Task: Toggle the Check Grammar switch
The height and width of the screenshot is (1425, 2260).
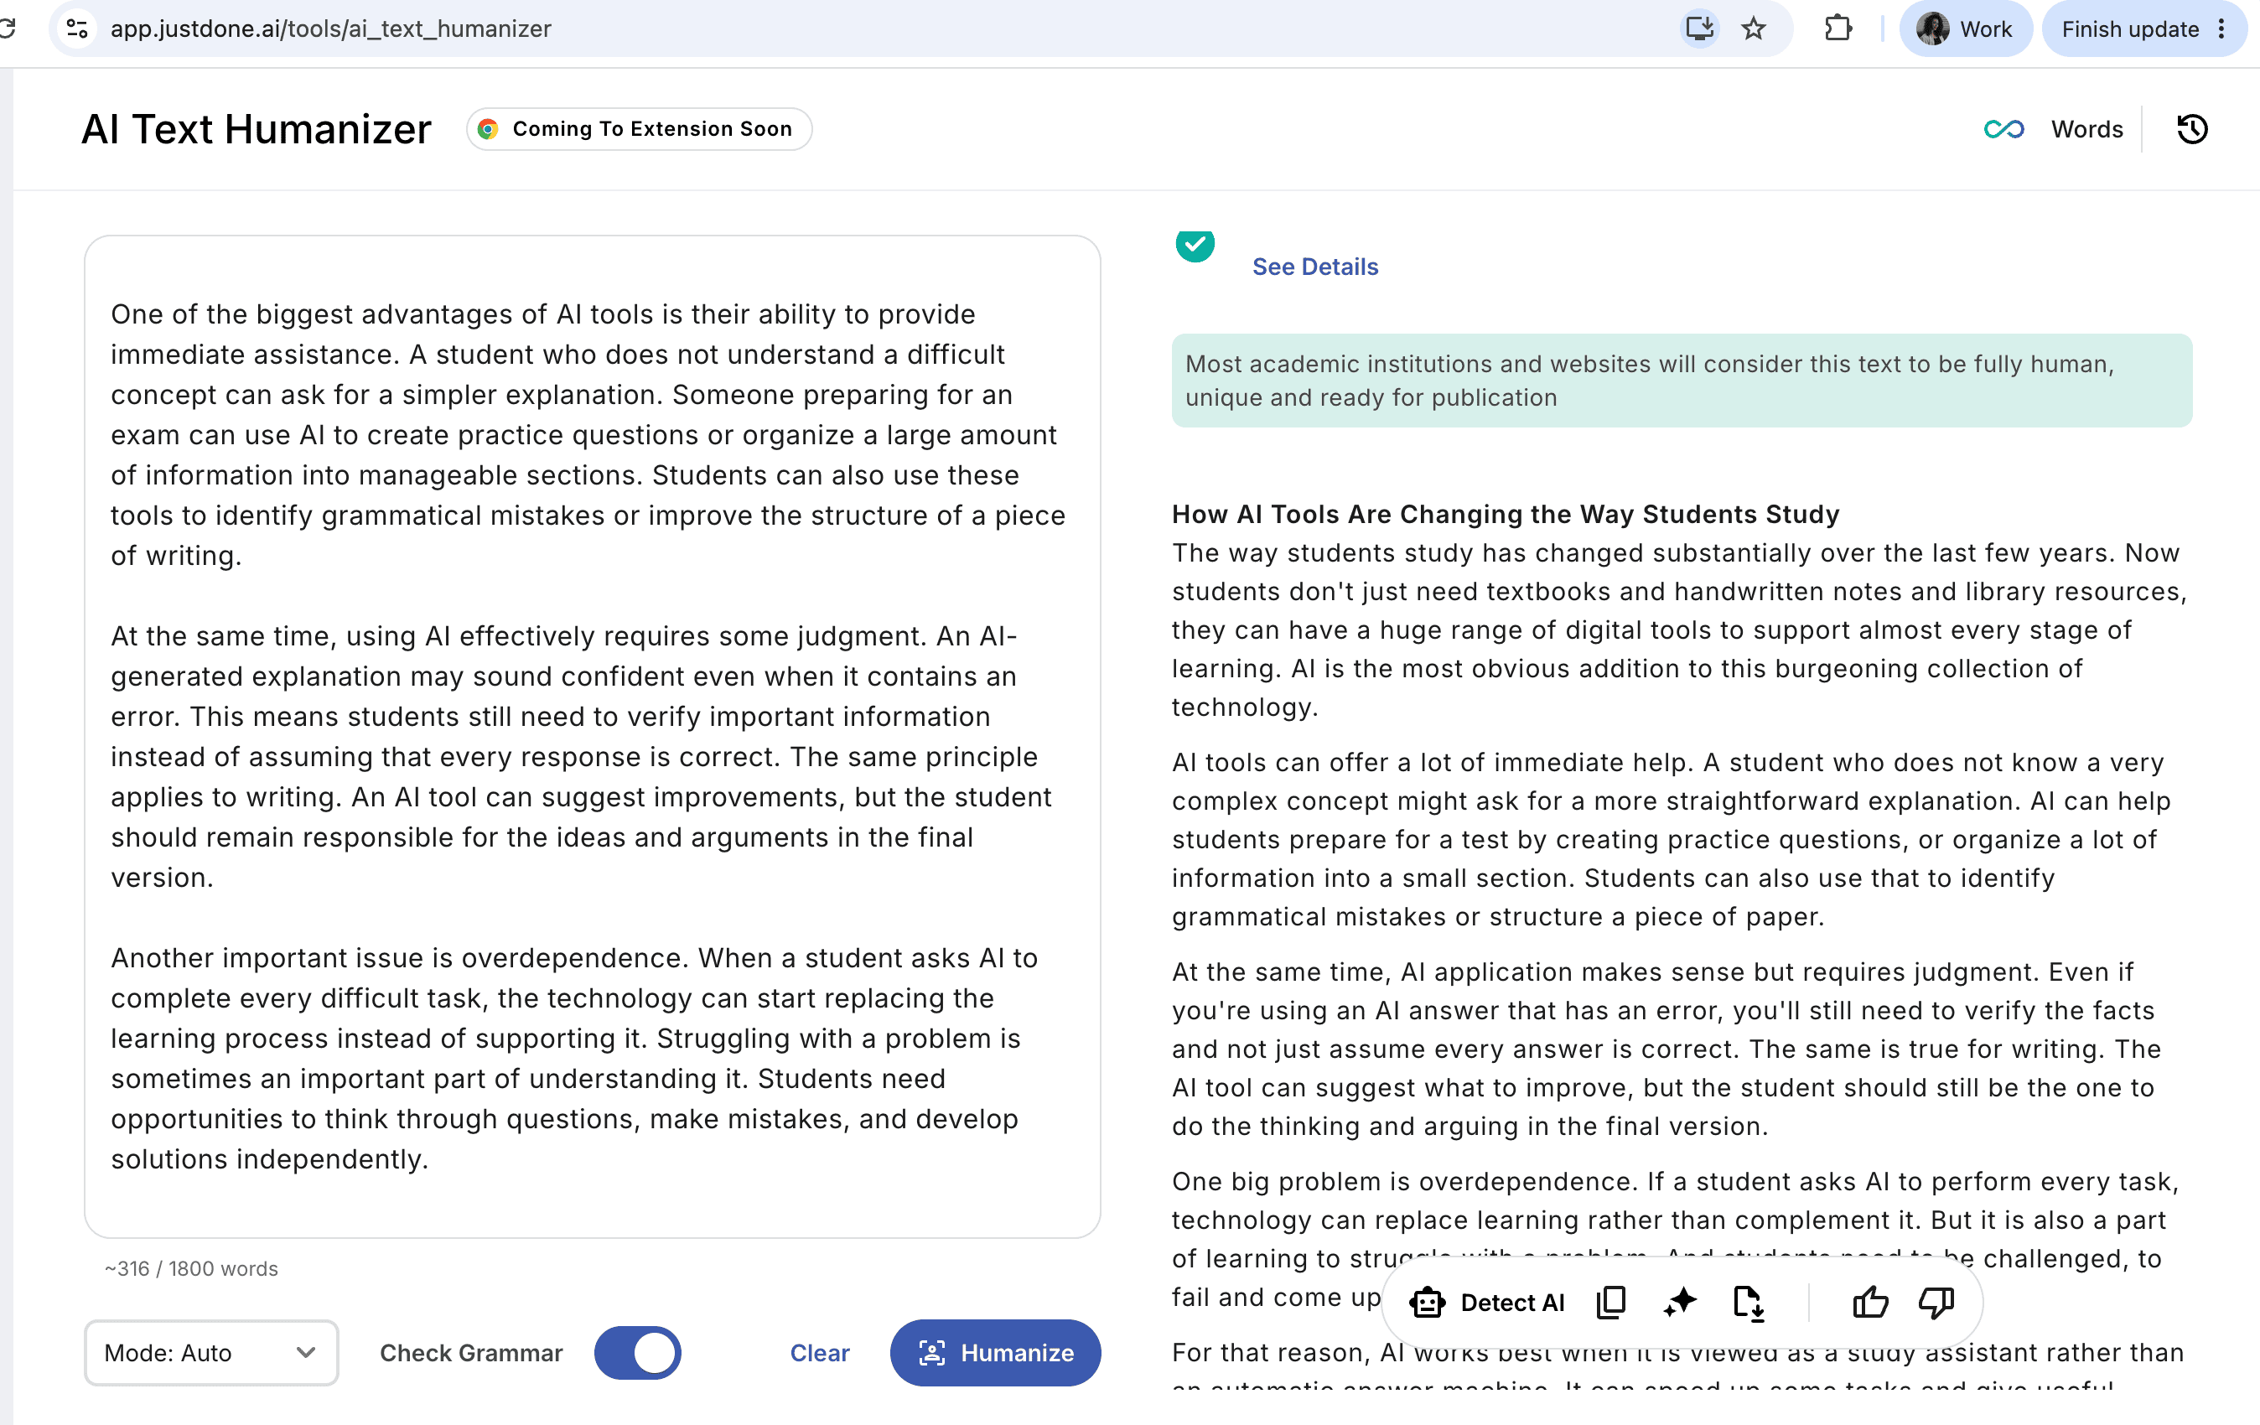Action: point(638,1353)
